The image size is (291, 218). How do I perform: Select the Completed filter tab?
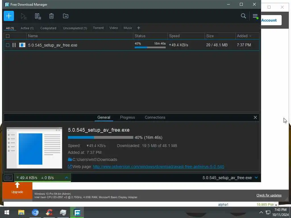click(x=48, y=28)
